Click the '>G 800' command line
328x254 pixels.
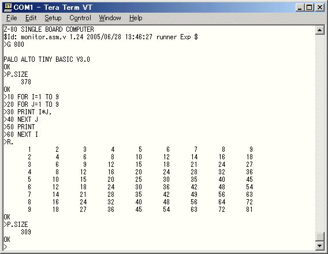point(14,44)
